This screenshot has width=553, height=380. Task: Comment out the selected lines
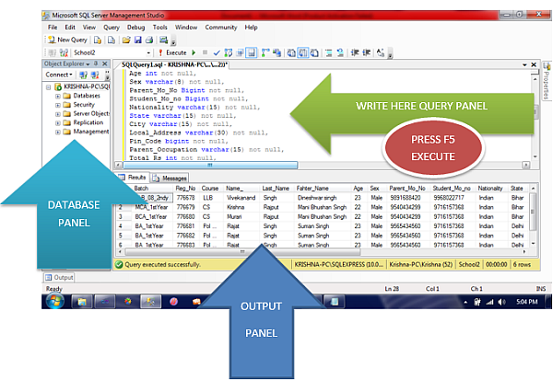329,52
